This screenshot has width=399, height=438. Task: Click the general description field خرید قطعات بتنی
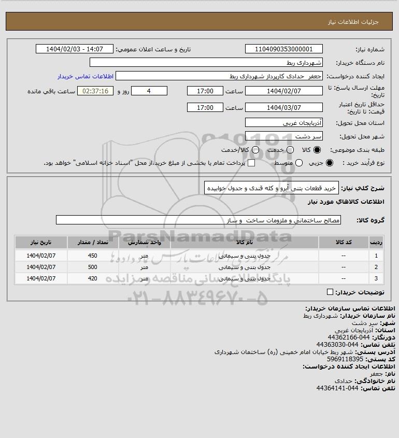click(x=272, y=188)
